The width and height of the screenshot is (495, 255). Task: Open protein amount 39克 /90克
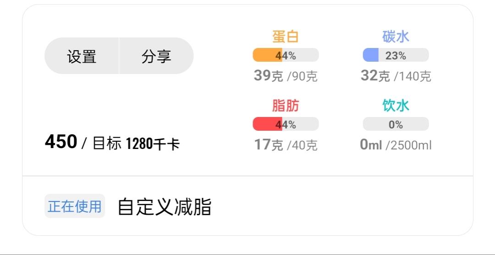tap(285, 76)
